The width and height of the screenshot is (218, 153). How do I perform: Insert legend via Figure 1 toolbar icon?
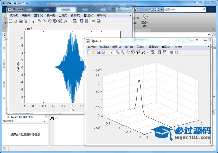(87, 21)
